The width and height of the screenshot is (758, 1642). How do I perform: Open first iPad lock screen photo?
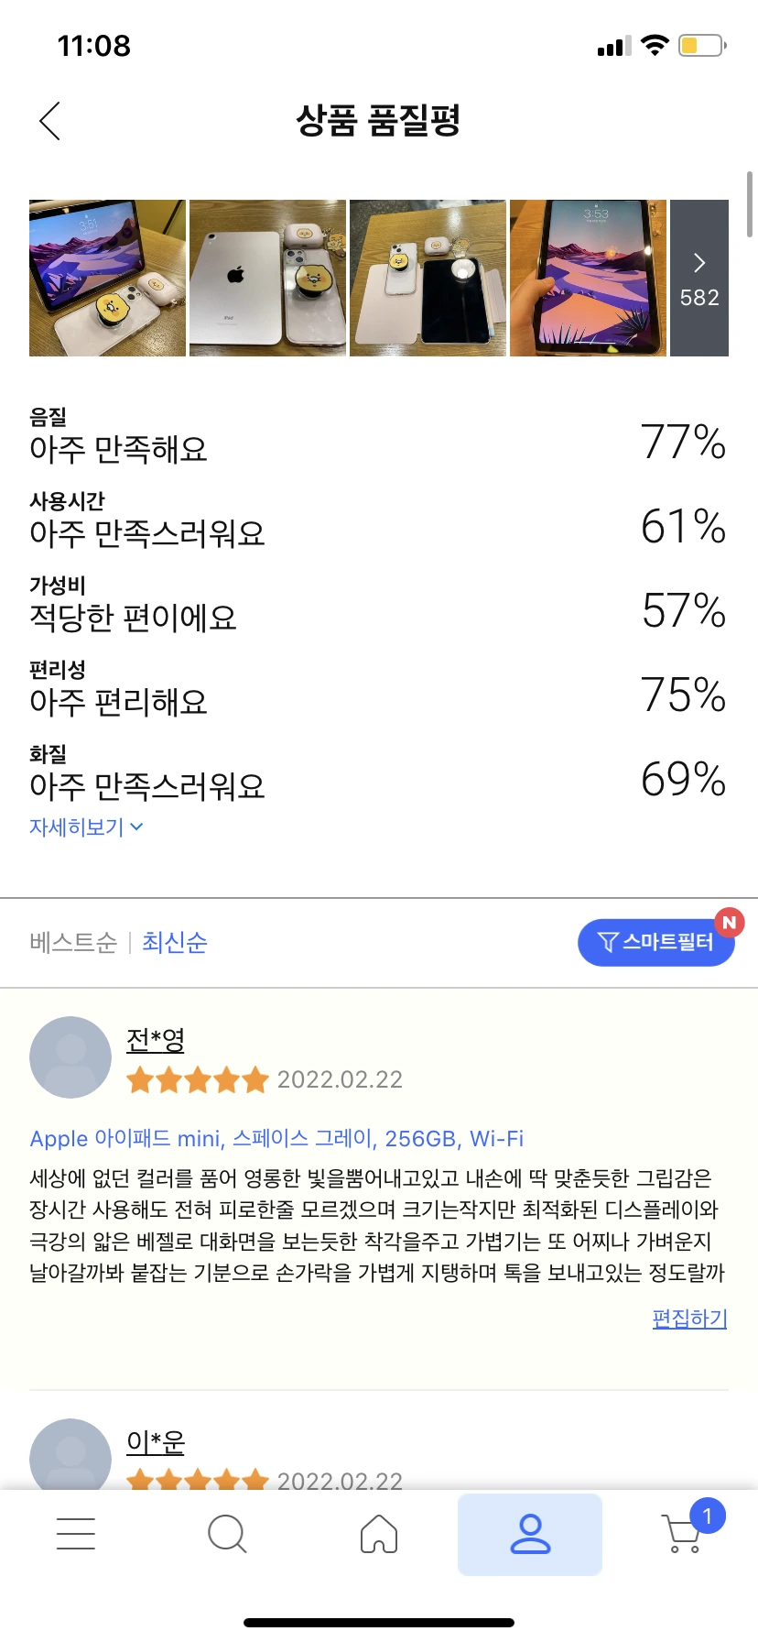(107, 278)
